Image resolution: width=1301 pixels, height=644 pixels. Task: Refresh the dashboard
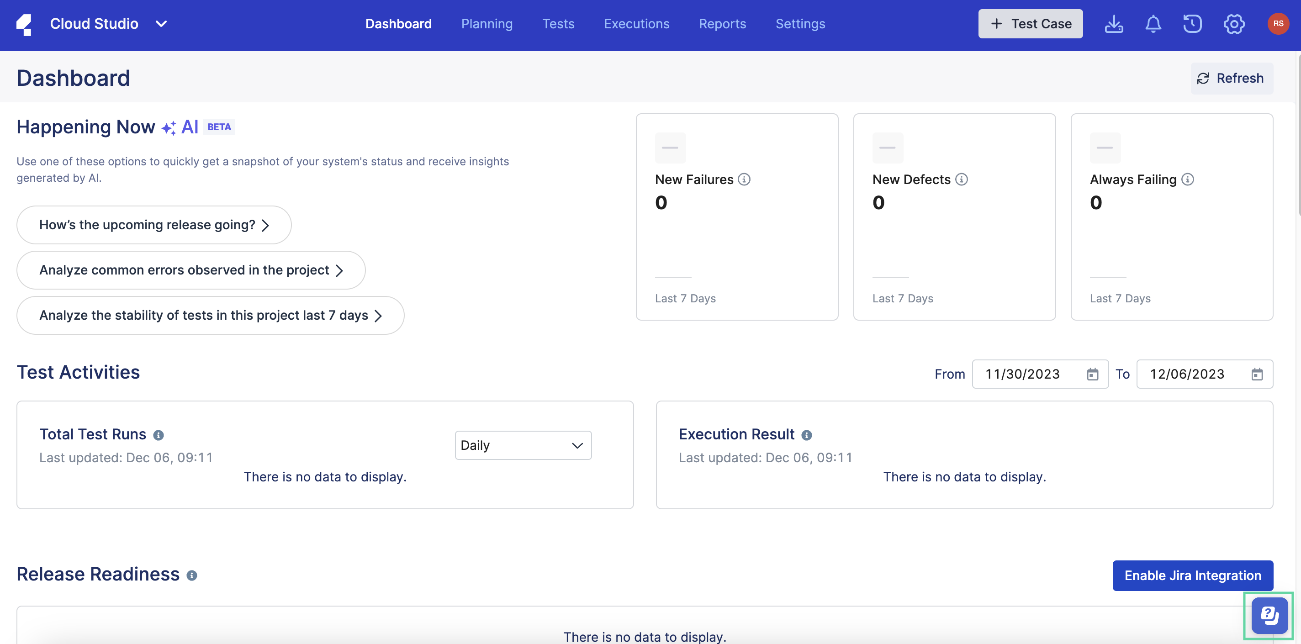point(1231,78)
